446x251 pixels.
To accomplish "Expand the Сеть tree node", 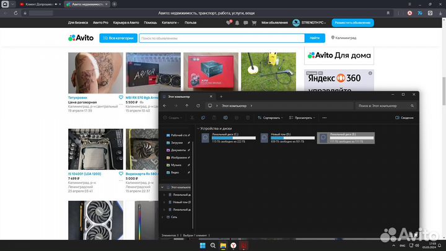I will pyautogui.click(x=164, y=217).
